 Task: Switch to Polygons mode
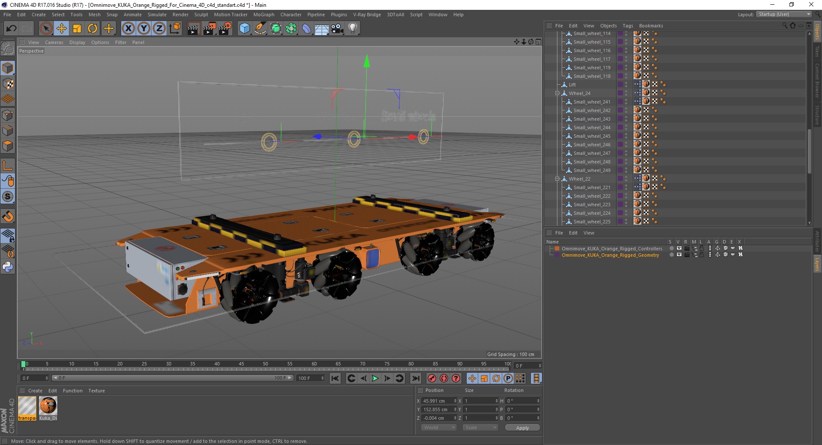pos(8,146)
